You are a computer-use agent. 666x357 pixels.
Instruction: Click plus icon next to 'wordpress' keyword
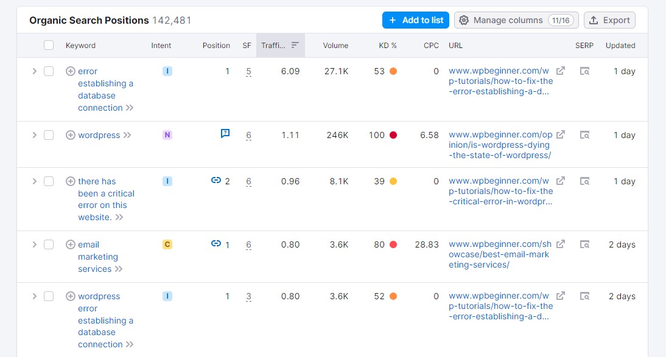tap(71, 135)
